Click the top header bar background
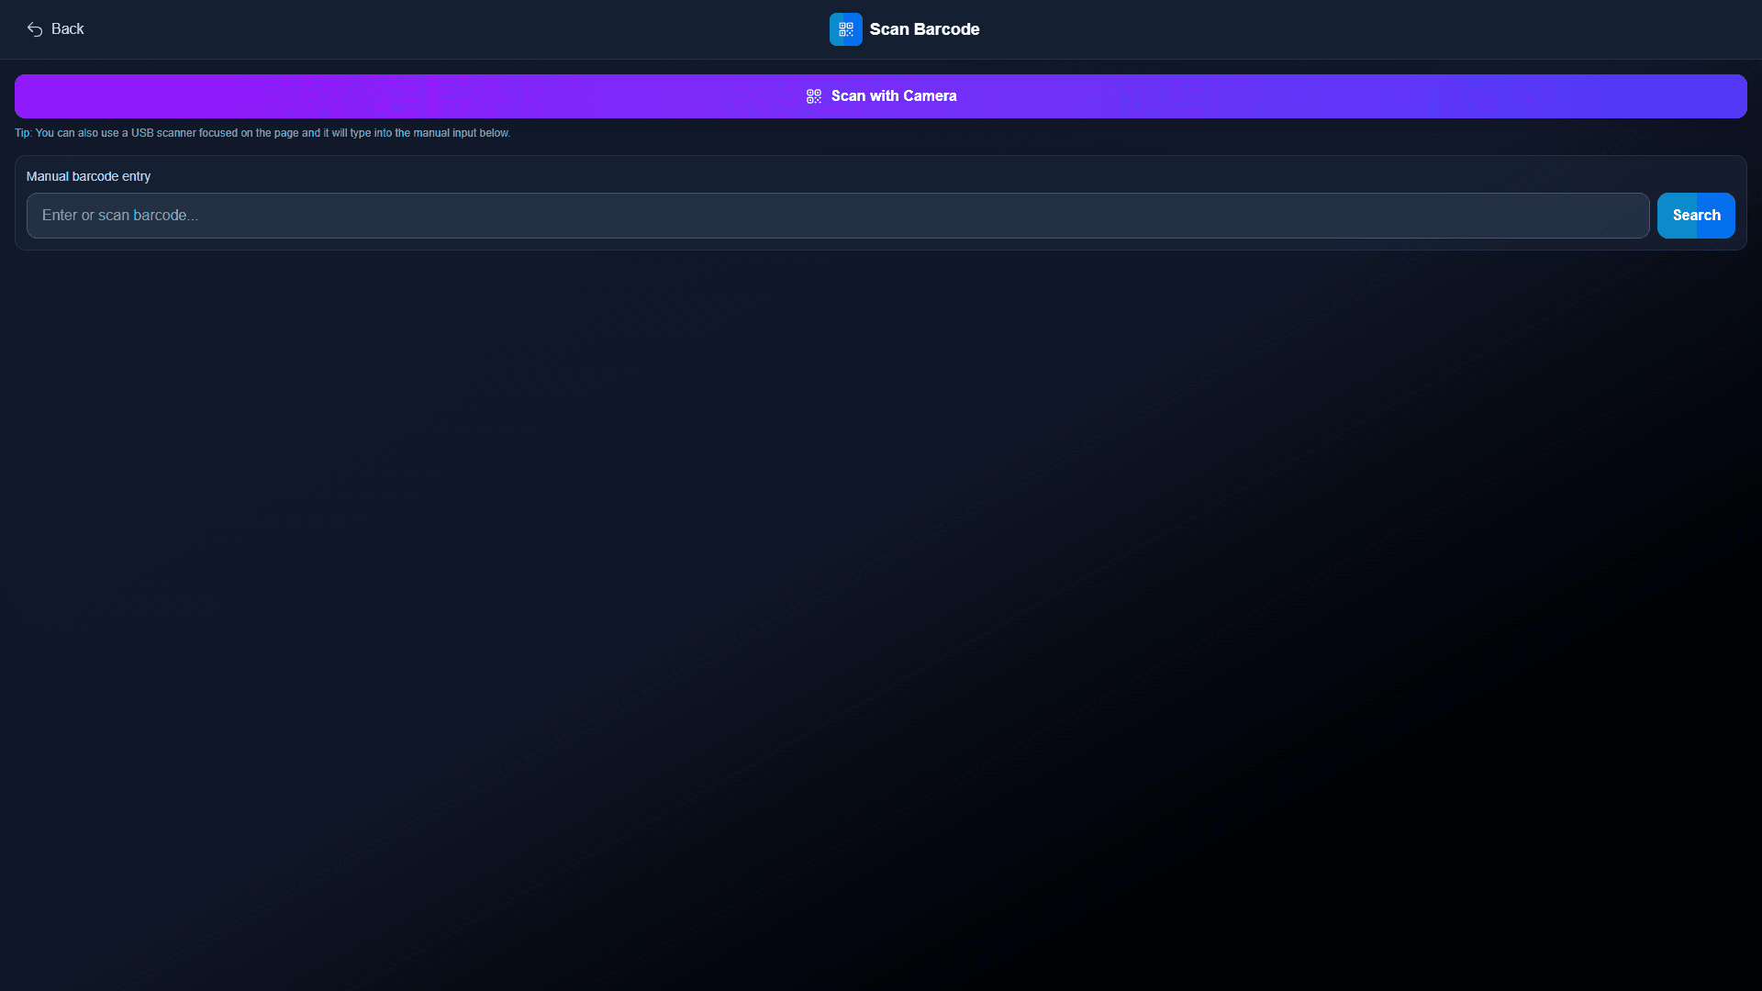1762x991 pixels. pos(1377,29)
